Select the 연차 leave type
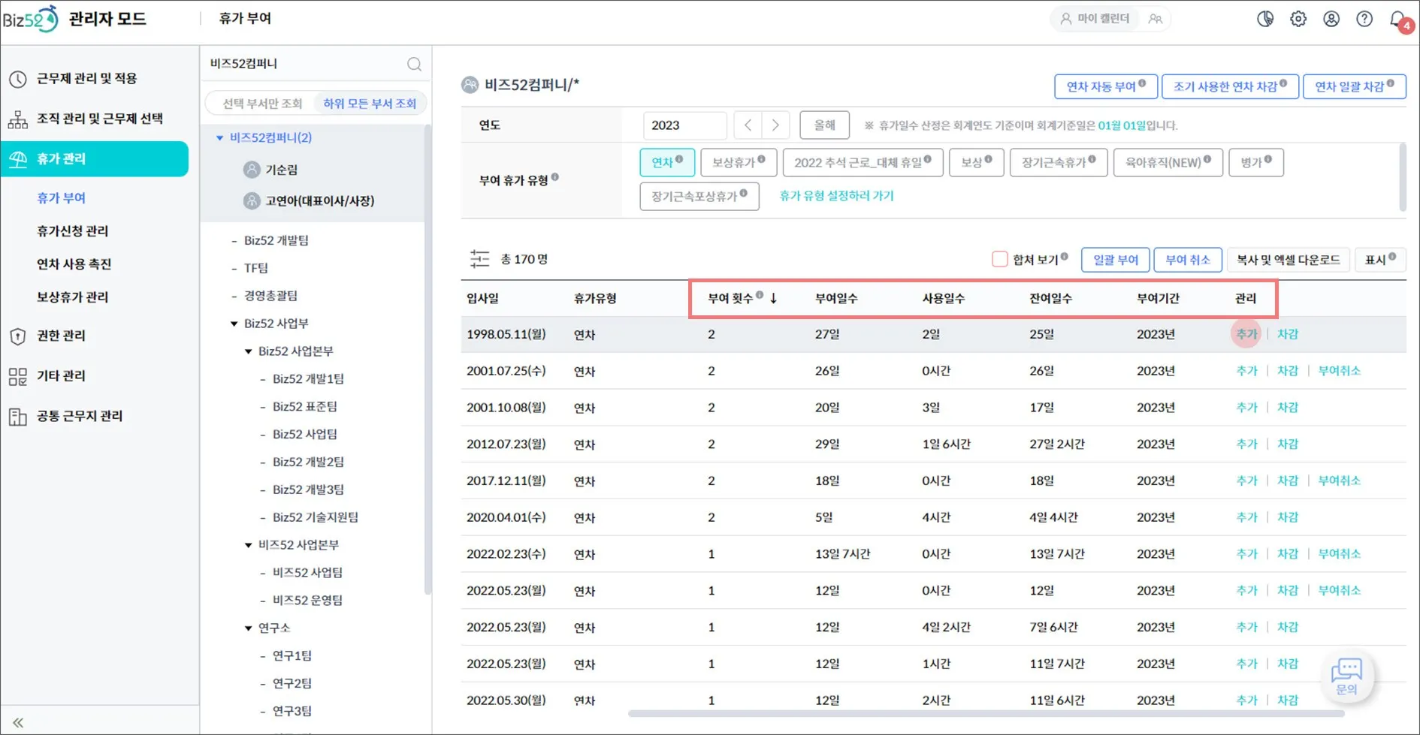Screen dimensions: 1420x735 click(667, 162)
